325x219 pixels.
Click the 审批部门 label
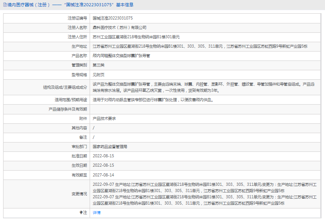tap(79, 146)
